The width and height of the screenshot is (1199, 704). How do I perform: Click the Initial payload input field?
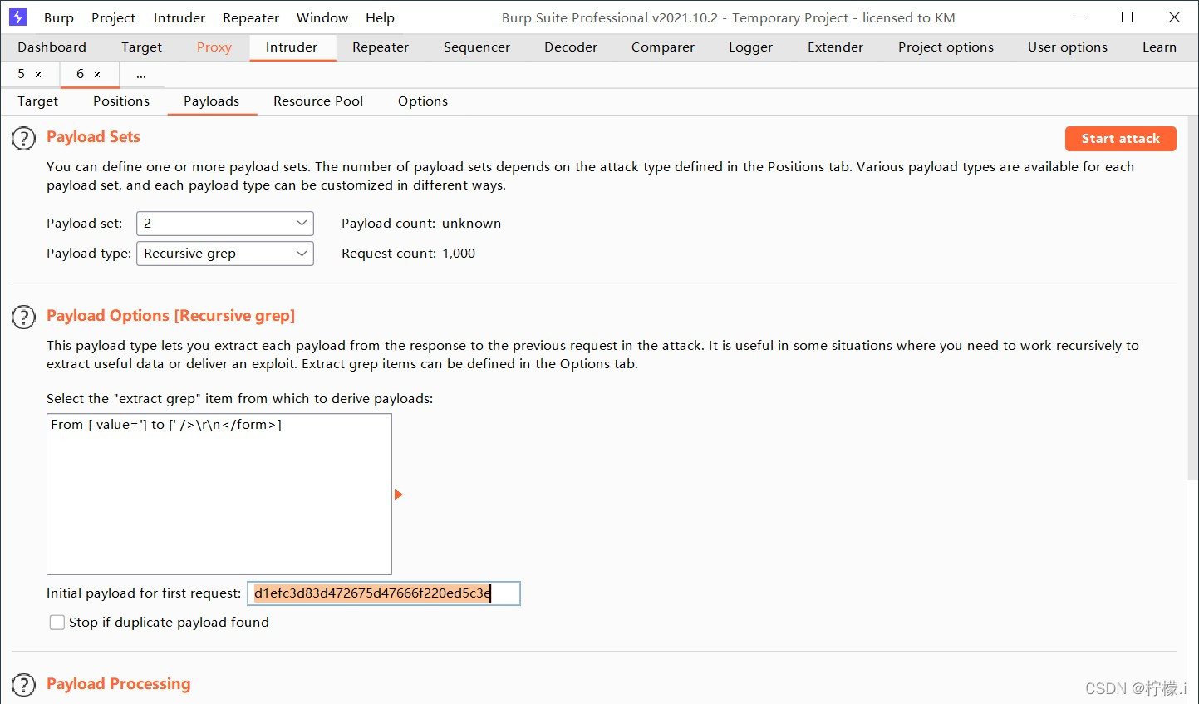[384, 593]
